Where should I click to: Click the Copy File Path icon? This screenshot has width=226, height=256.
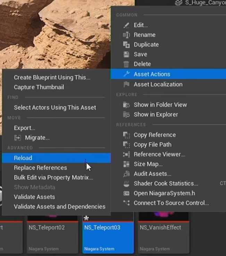pyautogui.click(x=126, y=144)
